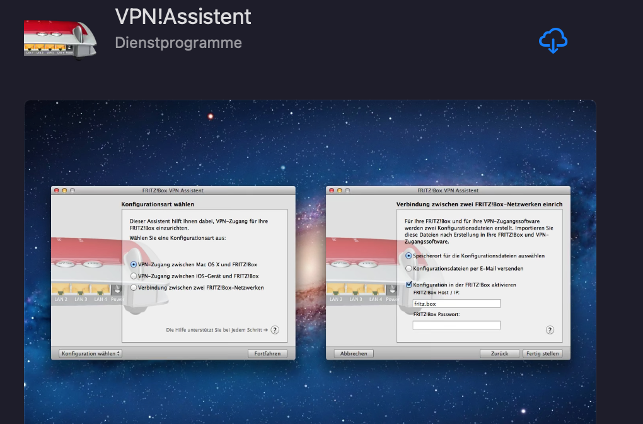Click the Fertig stellen button
The width and height of the screenshot is (643, 424).
pos(543,353)
